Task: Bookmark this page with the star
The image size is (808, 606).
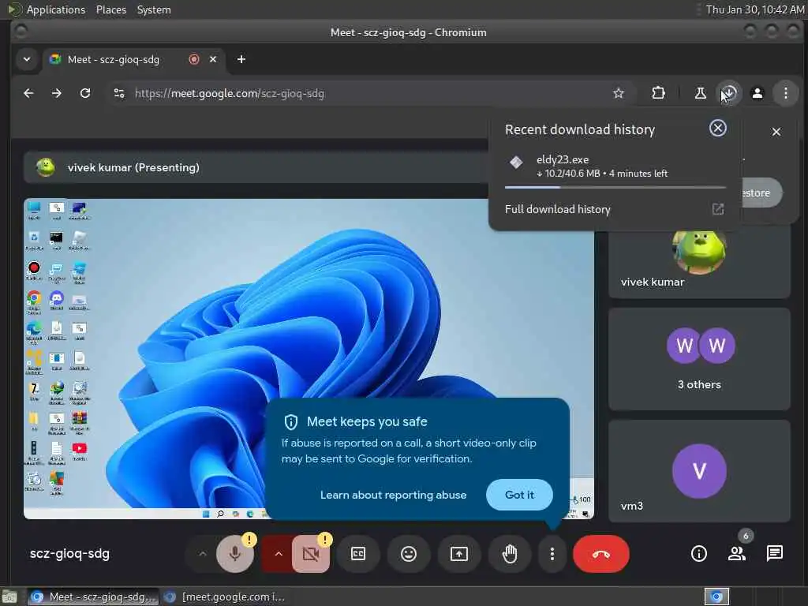Action: 619,93
